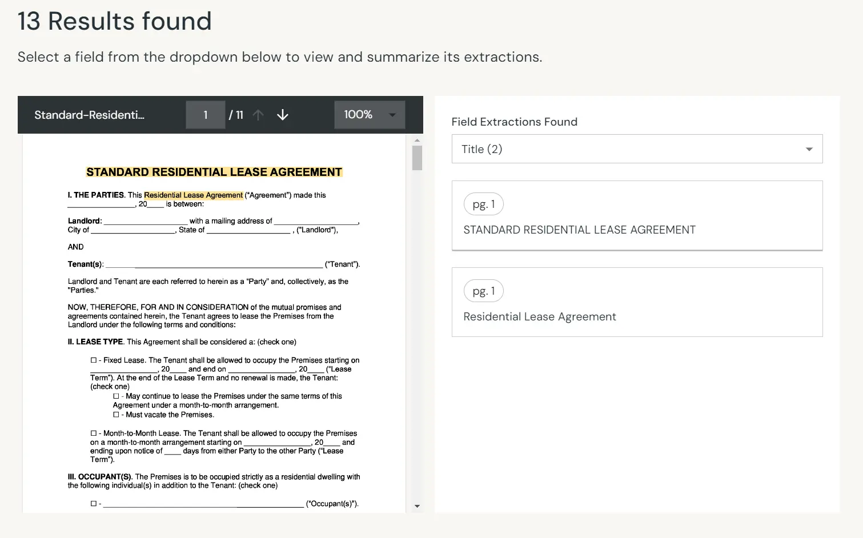The image size is (863, 538).
Task: Check the Must vacate the Premises checkbox
Action: pyautogui.click(x=116, y=414)
